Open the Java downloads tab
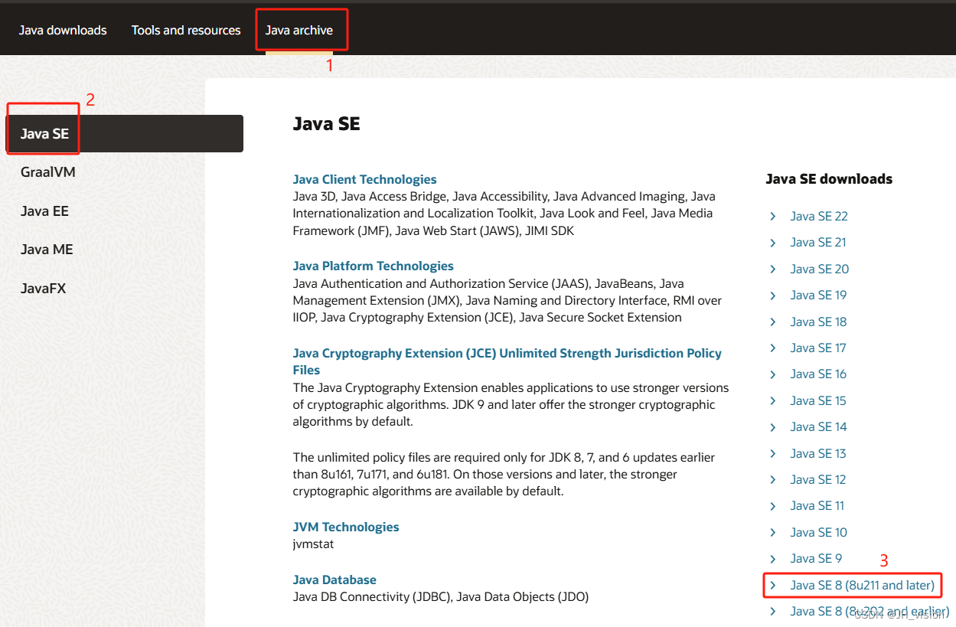 pos(63,31)
